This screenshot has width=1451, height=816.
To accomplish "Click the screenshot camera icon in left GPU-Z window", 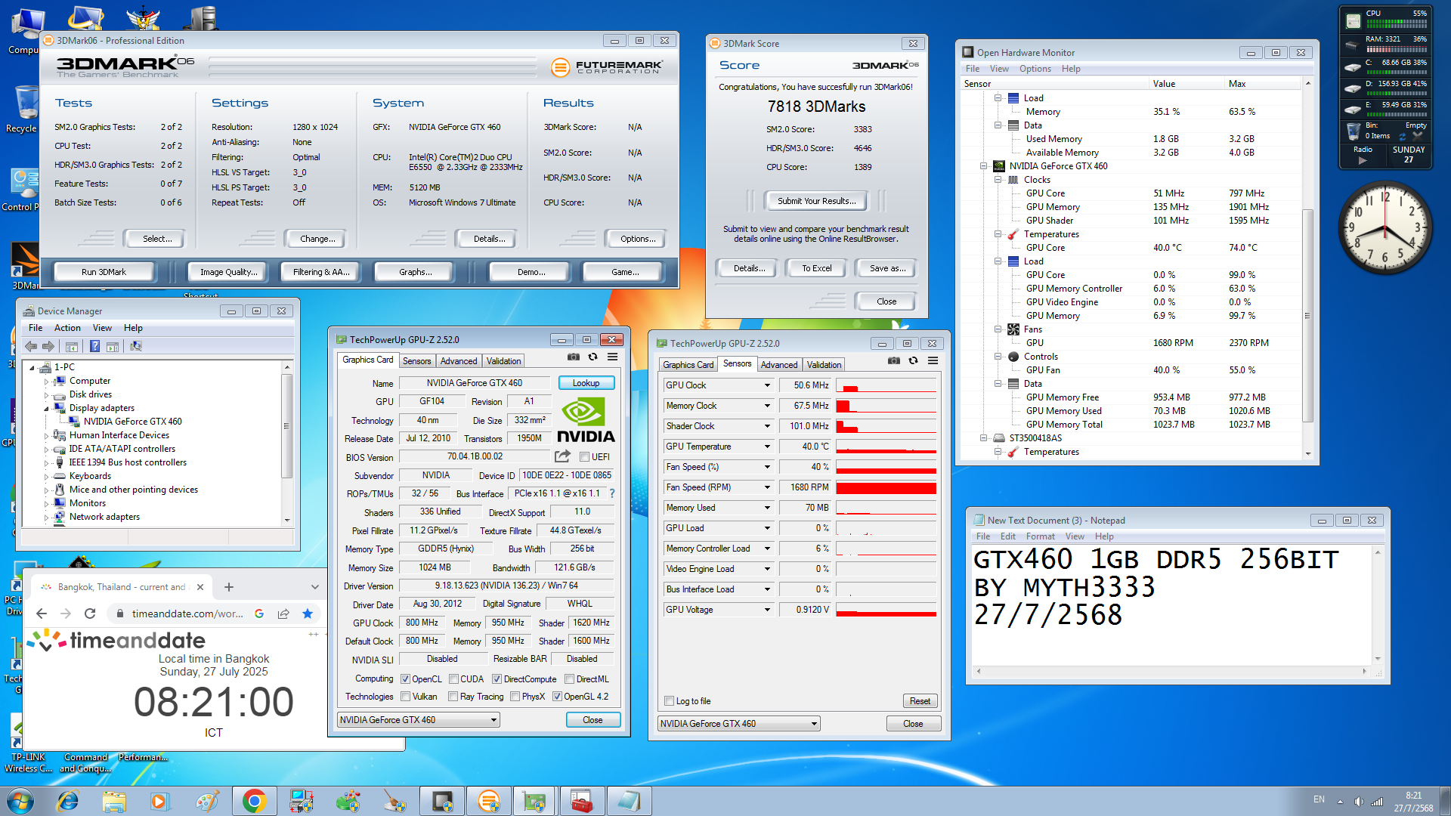I will coord(574,357).
